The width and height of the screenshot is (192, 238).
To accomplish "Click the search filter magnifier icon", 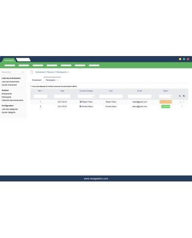I will point(180,96).
